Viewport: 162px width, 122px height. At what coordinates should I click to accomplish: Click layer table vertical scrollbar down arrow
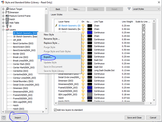click(154, 100)
